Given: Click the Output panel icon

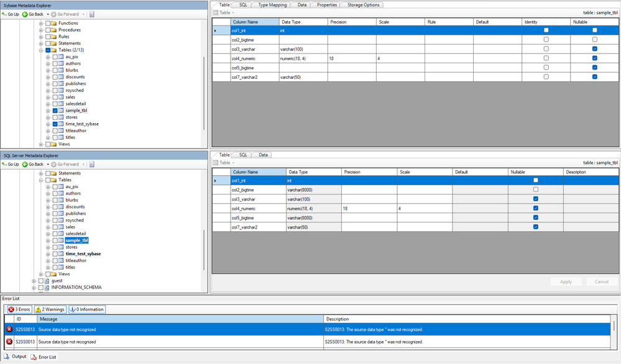Looking at the screenshot, I should 6,357.
